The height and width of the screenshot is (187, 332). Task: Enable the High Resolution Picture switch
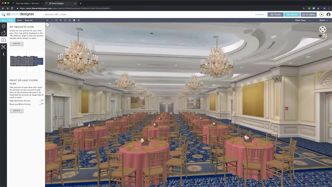(x=41, y=101)
